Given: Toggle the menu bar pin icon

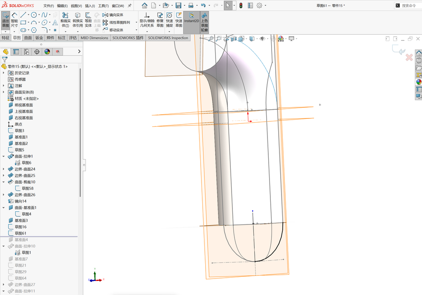Looking at the screenshot, I should 129,5.
